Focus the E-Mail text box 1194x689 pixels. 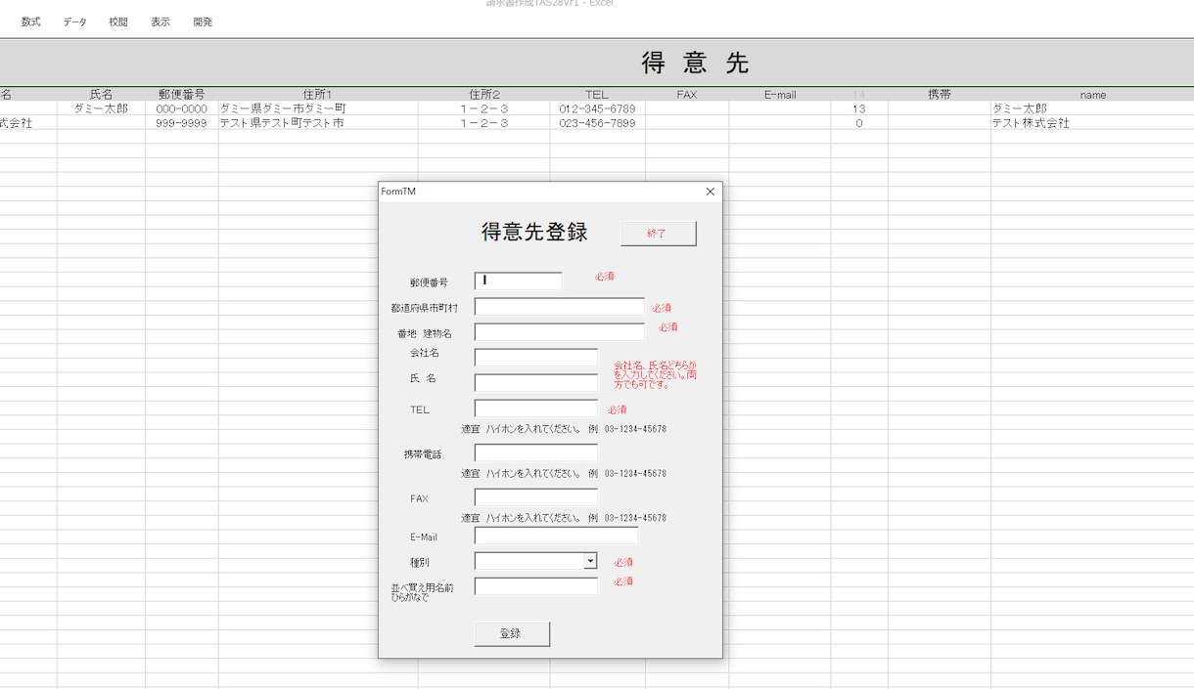(x=557, y=536)
